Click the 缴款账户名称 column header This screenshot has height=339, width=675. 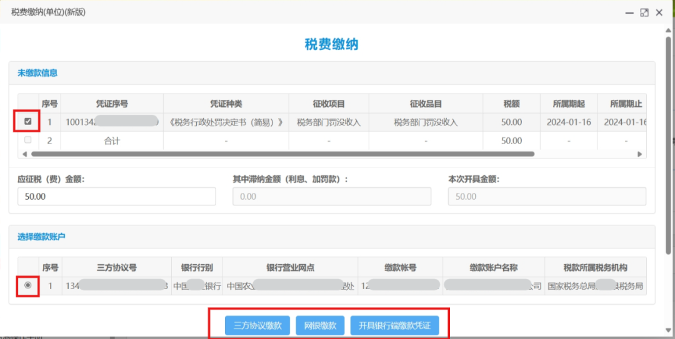pos(494,267)
